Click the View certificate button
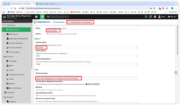 (93, 84)
